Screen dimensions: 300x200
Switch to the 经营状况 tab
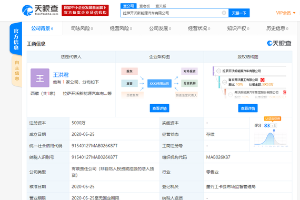199,28
